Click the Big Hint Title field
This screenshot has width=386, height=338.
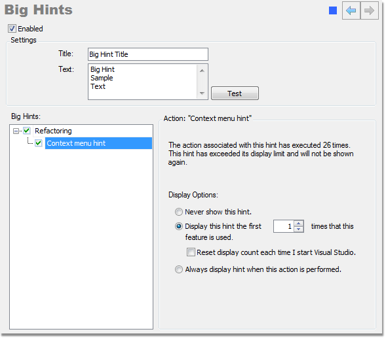[148, 54]
